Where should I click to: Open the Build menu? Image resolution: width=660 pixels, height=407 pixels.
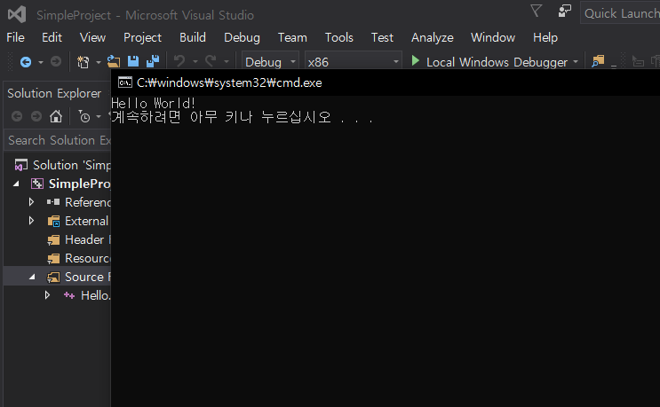coord(193,37)
